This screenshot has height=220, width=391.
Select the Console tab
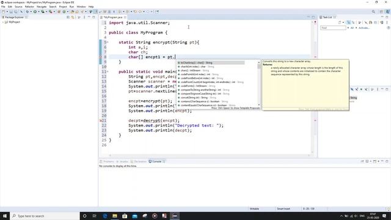(x=157, y=161)
